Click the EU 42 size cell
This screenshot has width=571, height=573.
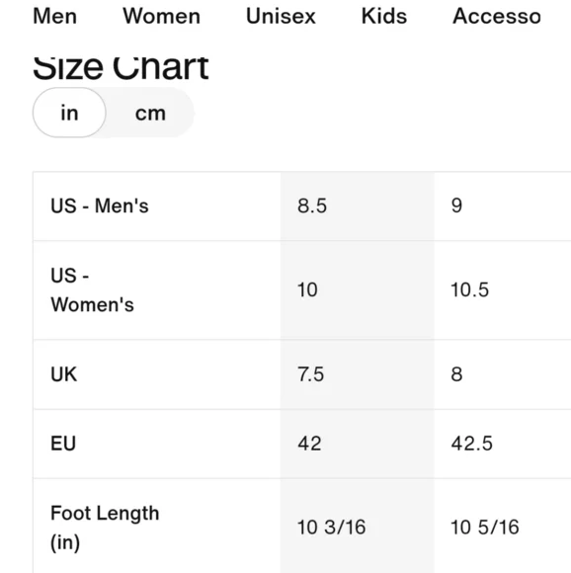coord(358,444)
